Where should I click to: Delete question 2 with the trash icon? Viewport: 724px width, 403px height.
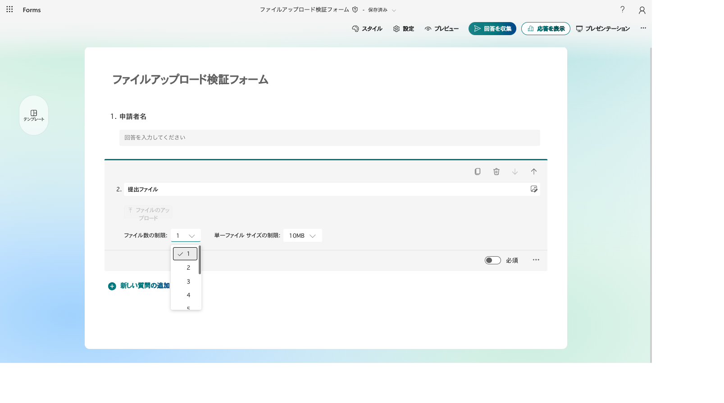[x=496, y=172]
